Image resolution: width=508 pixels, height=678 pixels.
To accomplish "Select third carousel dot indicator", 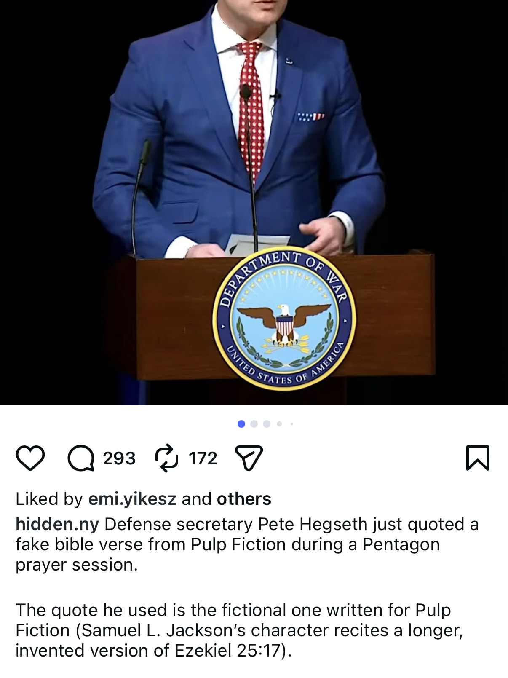I will pyautogui.click(x=267, y=424).
